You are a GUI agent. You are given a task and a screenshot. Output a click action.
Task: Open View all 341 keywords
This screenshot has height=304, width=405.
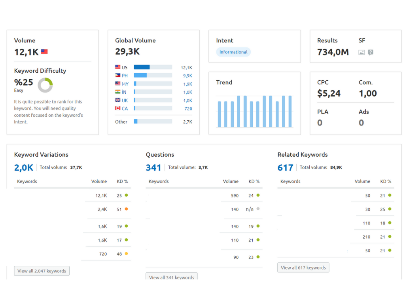click(x=172, y=276)
